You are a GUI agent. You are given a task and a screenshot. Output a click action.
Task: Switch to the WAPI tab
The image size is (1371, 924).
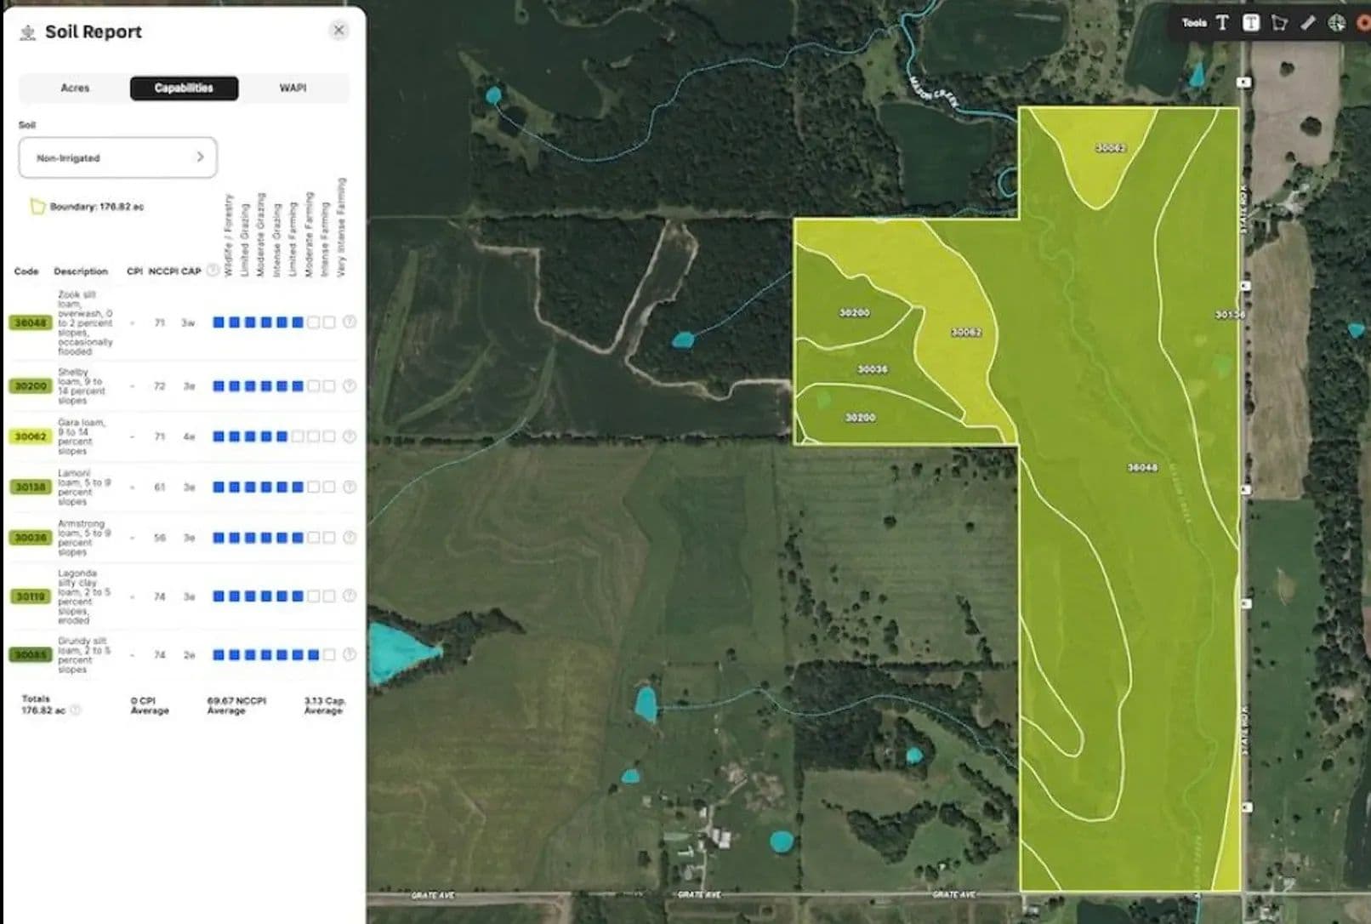[x=293, y=88]
